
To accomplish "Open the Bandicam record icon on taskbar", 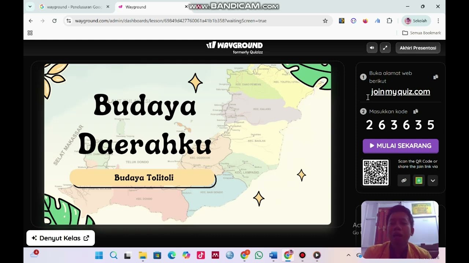I will [x=302, y=255].
